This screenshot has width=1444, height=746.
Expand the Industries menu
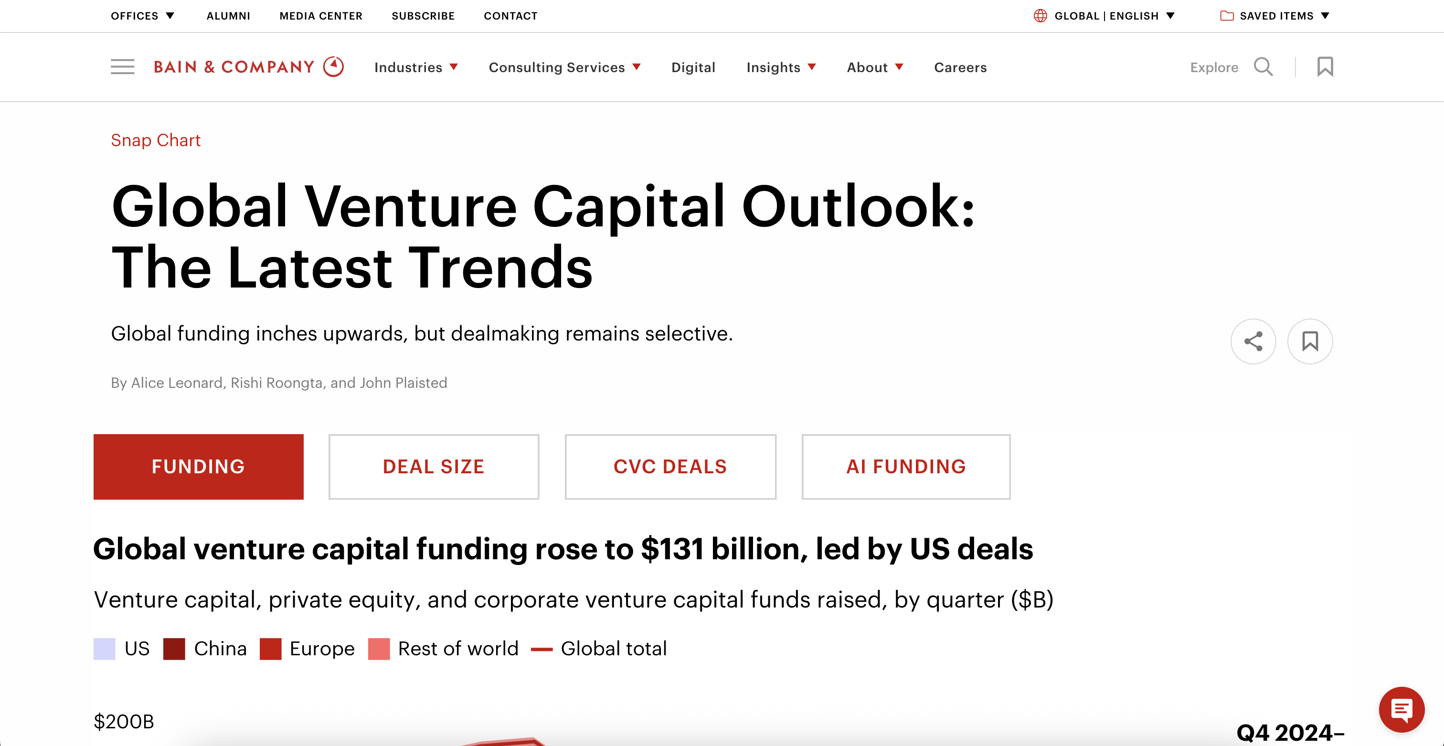416,67
